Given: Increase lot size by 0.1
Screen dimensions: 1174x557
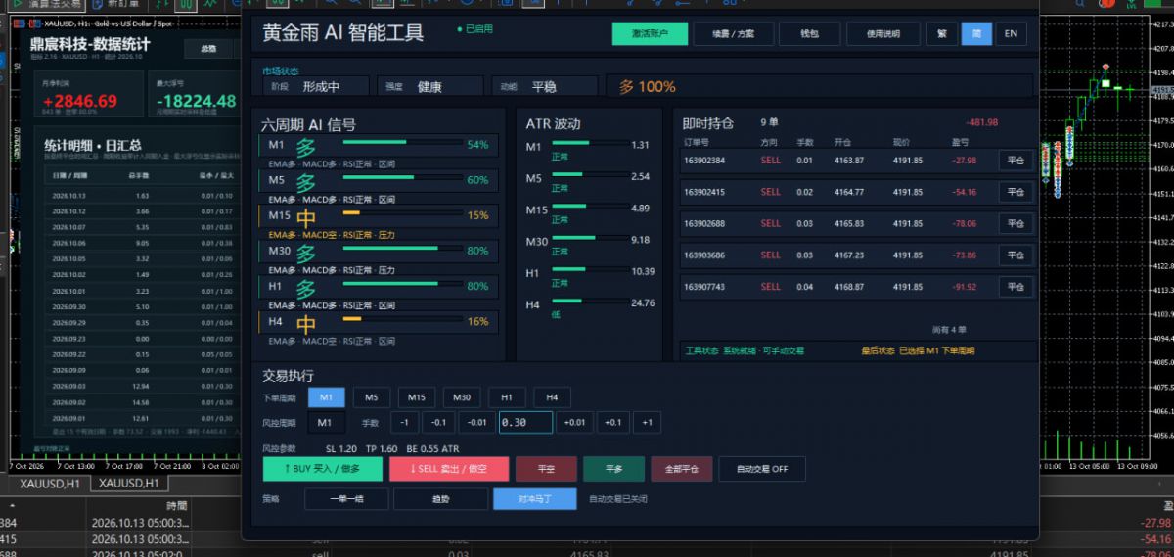Looking at the screenshot, I should [613, 423].
